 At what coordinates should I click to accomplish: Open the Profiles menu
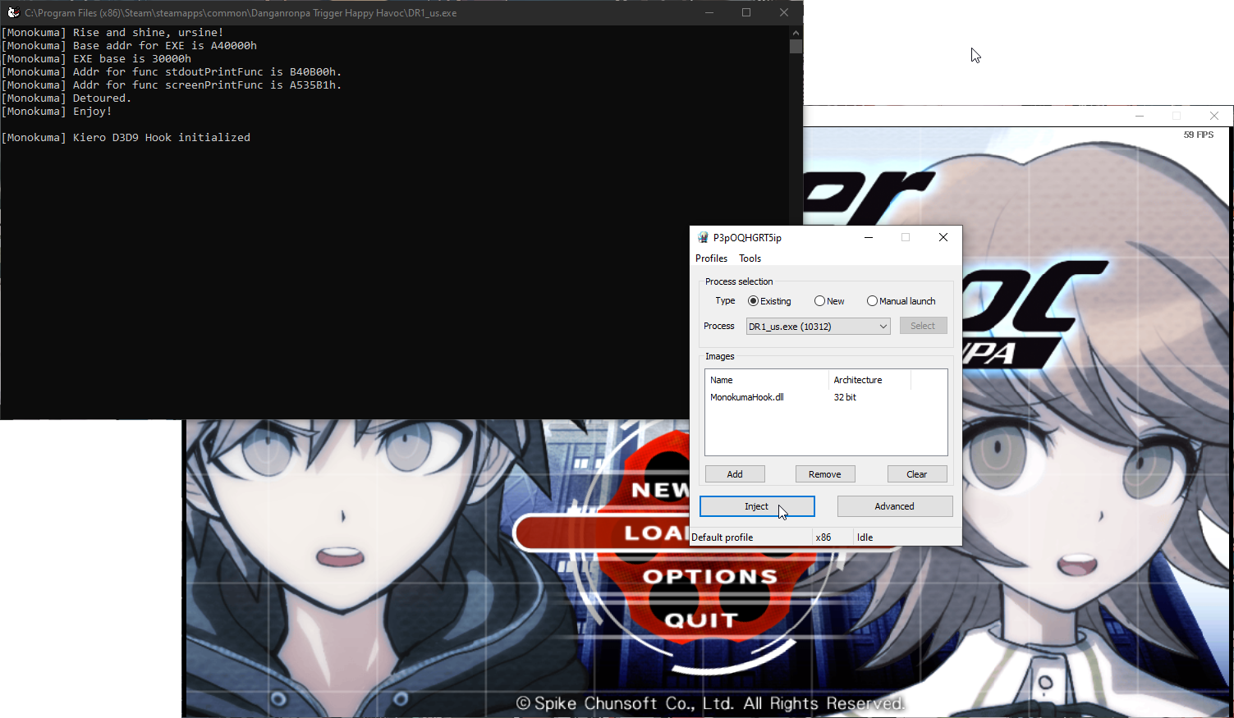coord(711,258)
